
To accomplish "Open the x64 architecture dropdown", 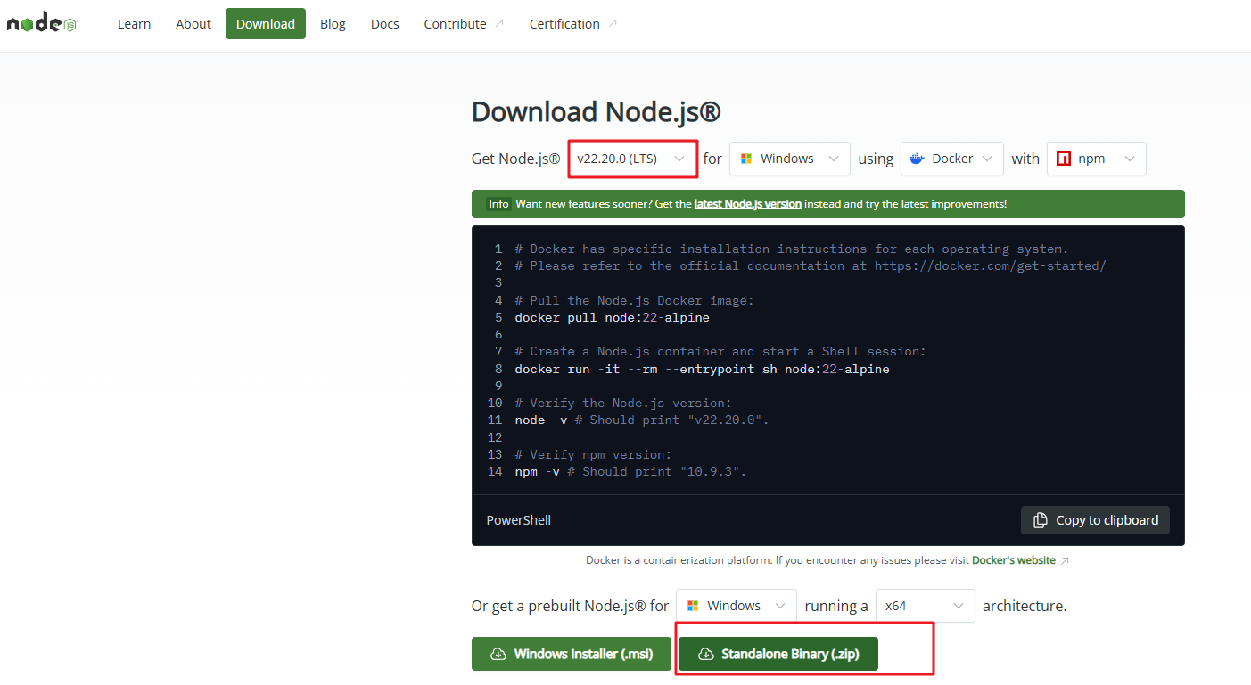I will pos(926,606).
